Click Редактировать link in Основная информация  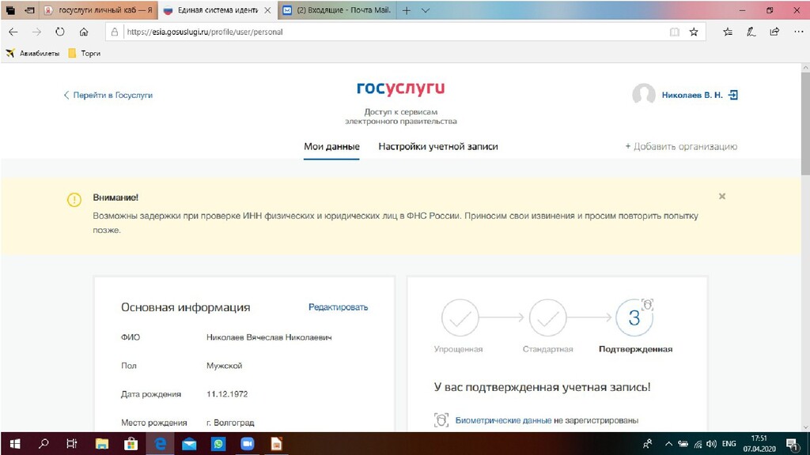pyautogui.click(x=339, y=307)
